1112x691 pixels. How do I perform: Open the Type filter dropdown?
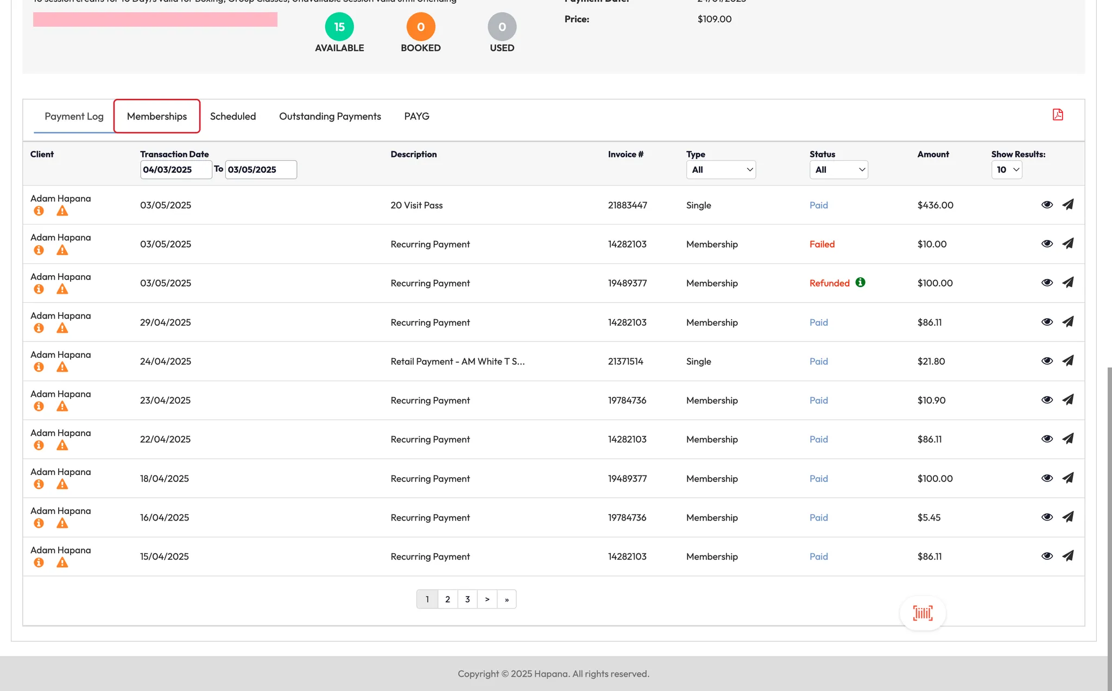[x=721, y=170]
